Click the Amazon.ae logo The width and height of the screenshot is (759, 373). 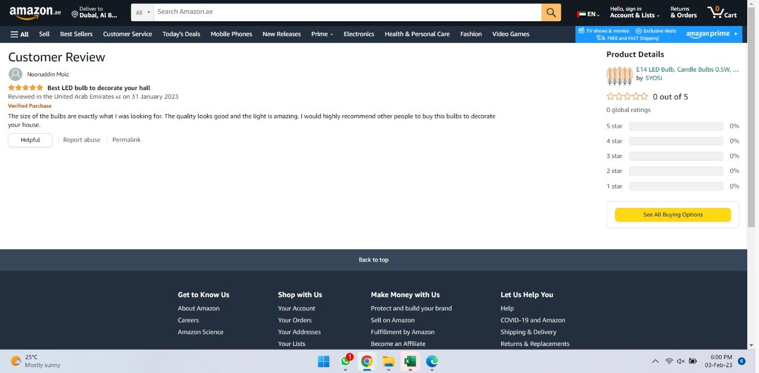coord(35,12)
